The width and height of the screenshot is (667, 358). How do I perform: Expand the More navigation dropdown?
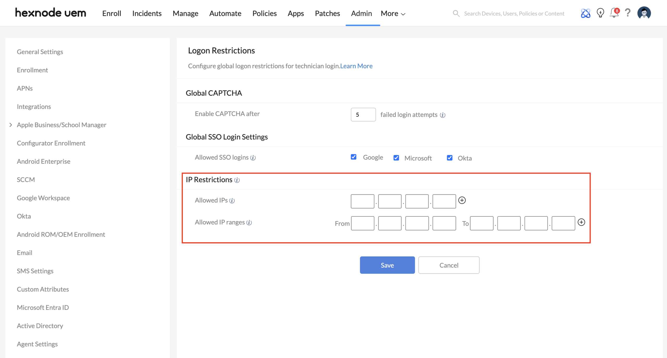[x=392, y=13]
